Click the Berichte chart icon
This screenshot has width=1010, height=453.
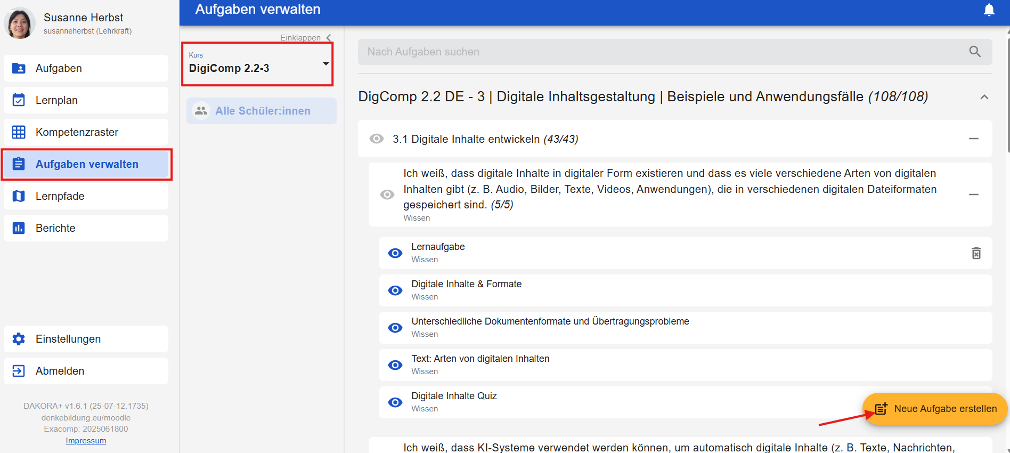point(19,228)
